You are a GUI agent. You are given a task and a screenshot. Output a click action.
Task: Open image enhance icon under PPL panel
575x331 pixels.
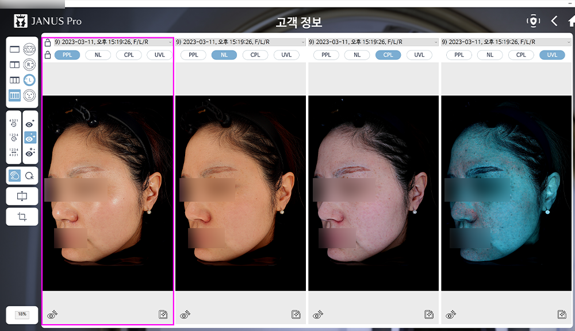pyautogui.click(x=163, y=314)
